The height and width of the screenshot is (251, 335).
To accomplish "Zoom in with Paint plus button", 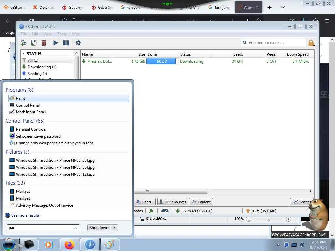I will tap(289, 219).
